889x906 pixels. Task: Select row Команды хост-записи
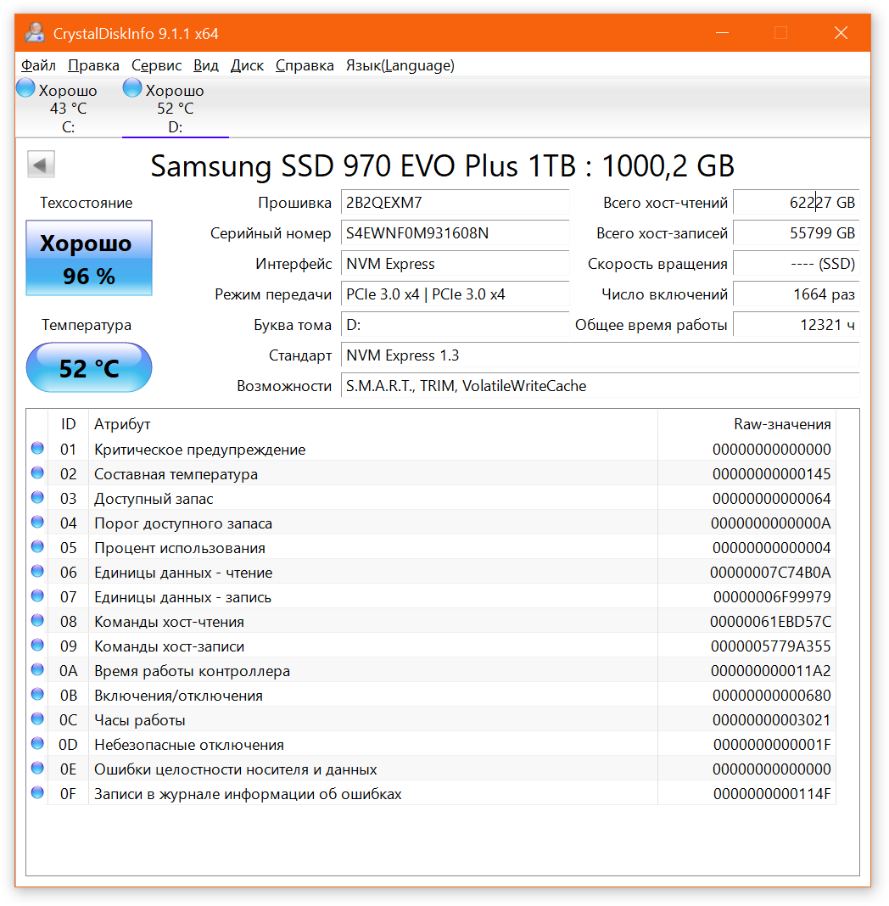[432, 646]
